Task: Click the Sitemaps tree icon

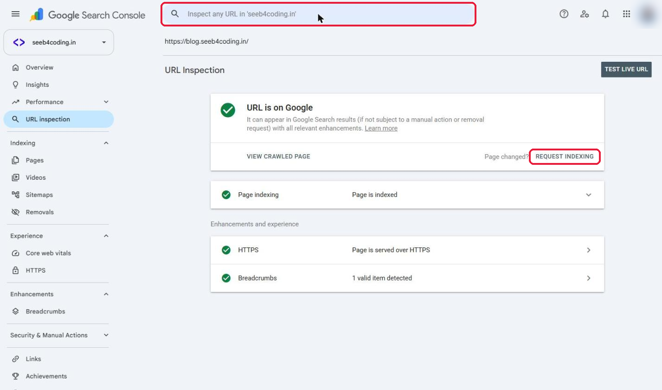Action: click(x=16, y=195)
